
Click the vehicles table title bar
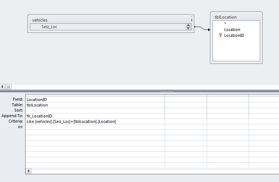(111, 20)
